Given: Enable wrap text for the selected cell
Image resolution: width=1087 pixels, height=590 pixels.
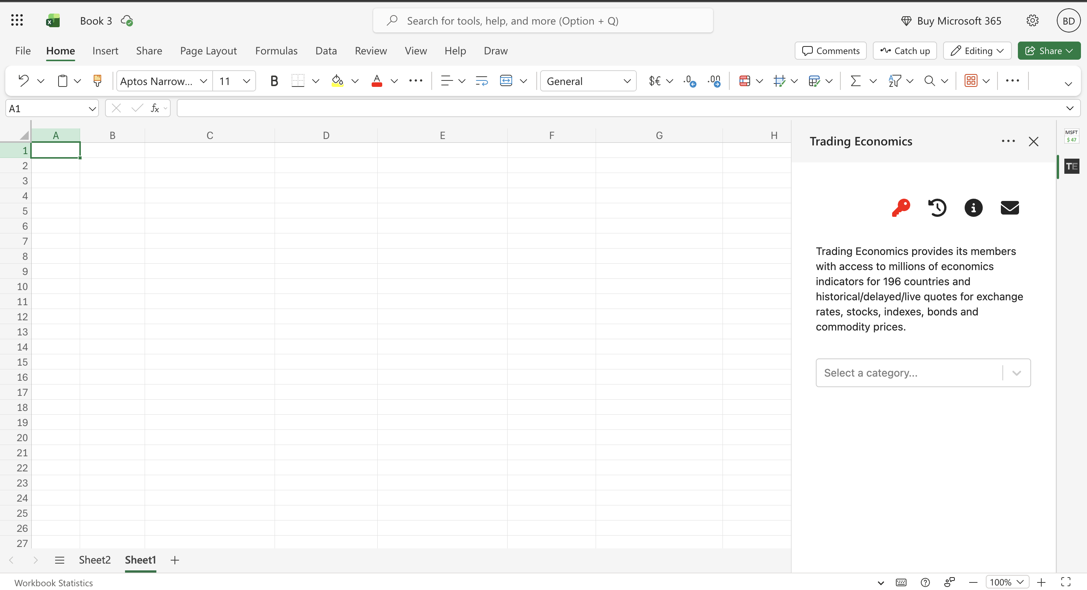Looking at the screenshot, I should [482, 80].
